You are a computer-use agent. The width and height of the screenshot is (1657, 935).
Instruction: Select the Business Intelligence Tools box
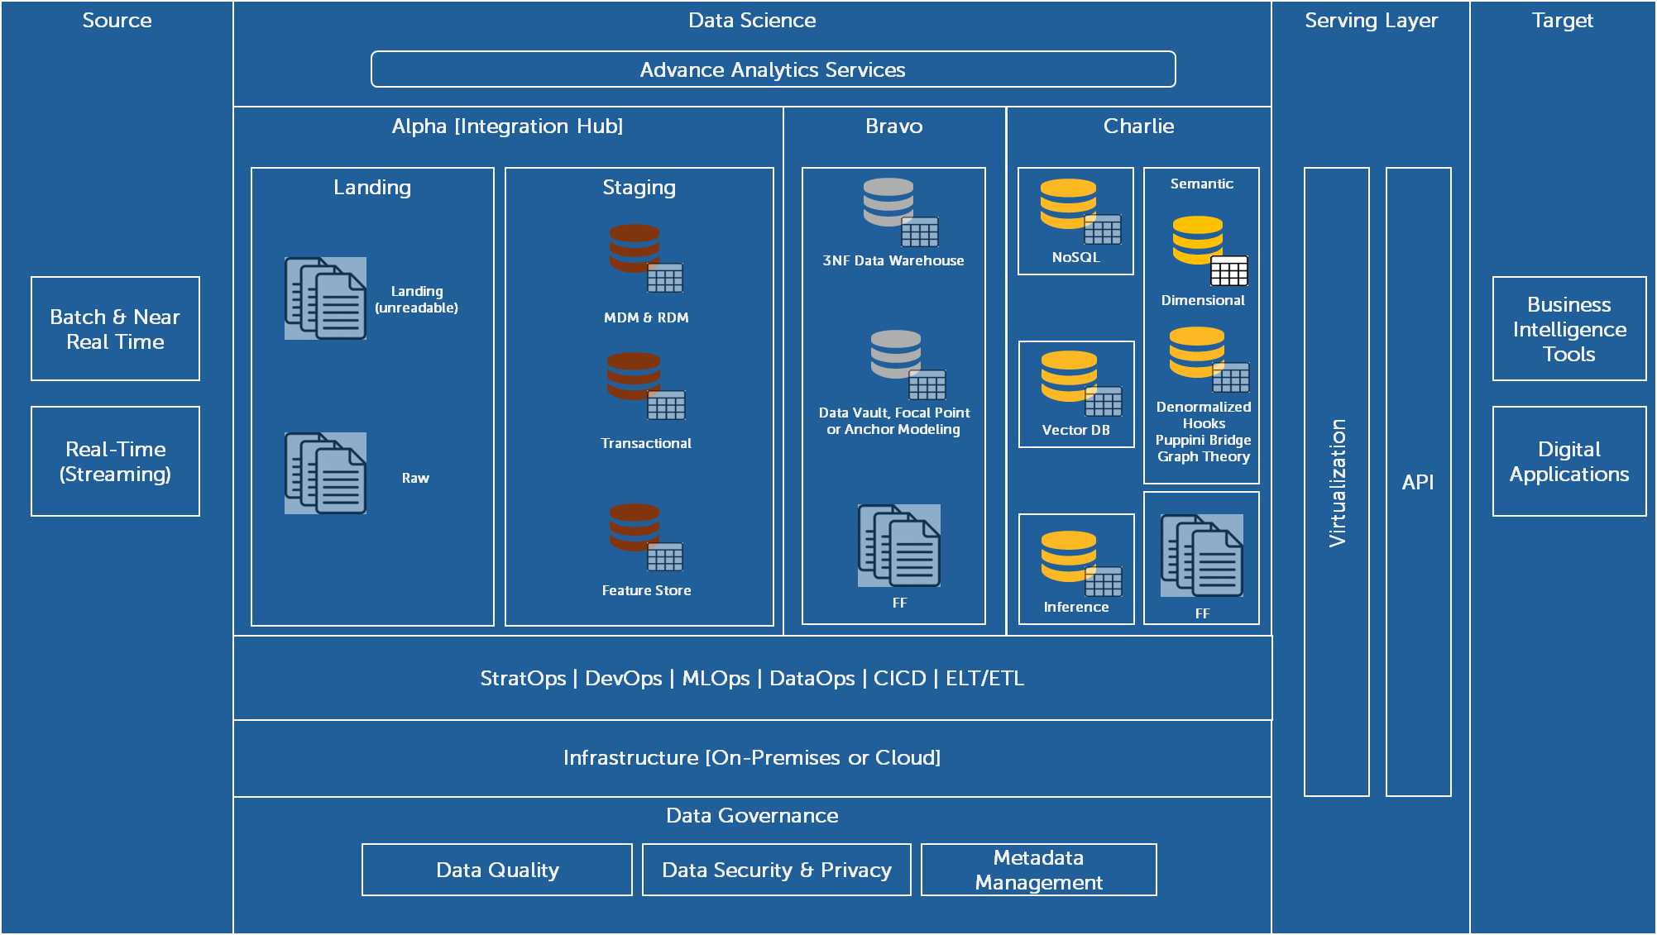click(1569, 329)
